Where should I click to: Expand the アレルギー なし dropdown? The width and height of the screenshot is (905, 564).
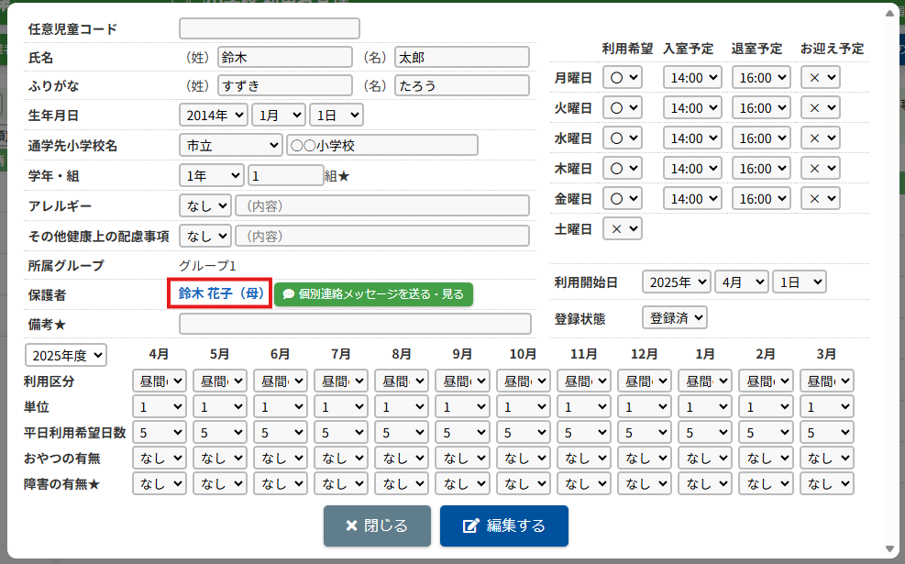tap(204, 206)
